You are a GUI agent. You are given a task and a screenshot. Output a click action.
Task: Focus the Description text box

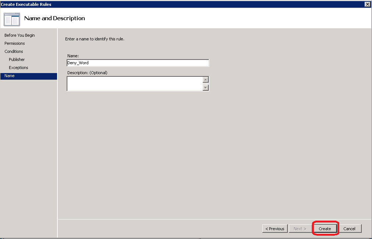pos(134,83)
